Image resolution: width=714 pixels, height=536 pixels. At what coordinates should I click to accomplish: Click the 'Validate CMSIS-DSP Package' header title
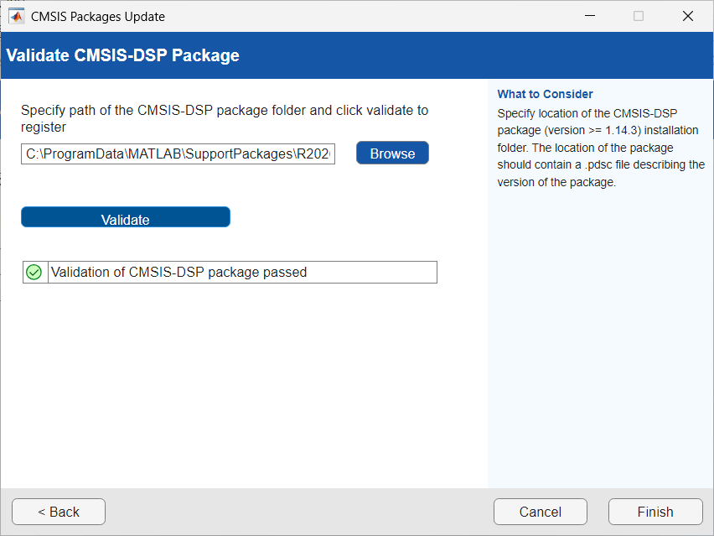click(x=122, y=55)
